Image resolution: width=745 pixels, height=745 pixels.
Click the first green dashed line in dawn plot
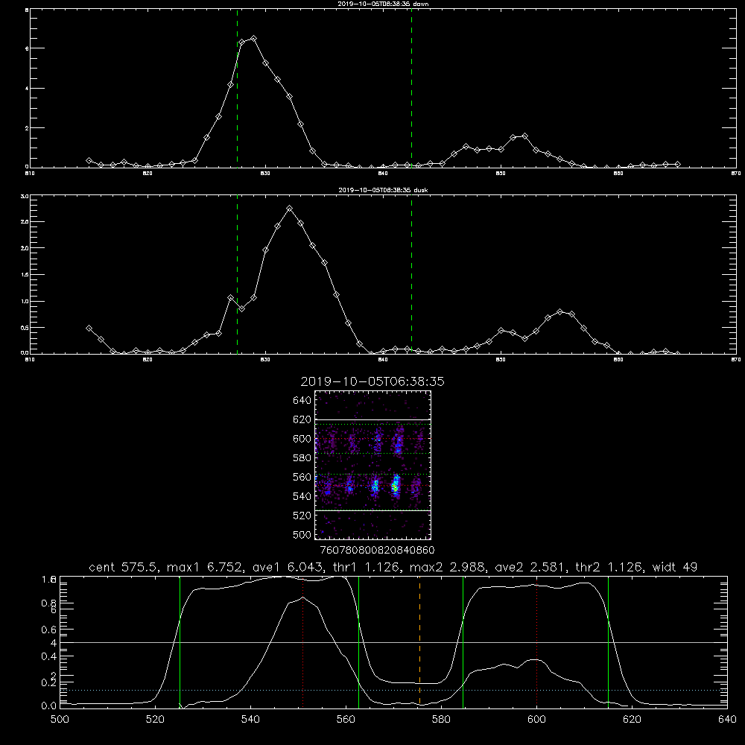237,89
